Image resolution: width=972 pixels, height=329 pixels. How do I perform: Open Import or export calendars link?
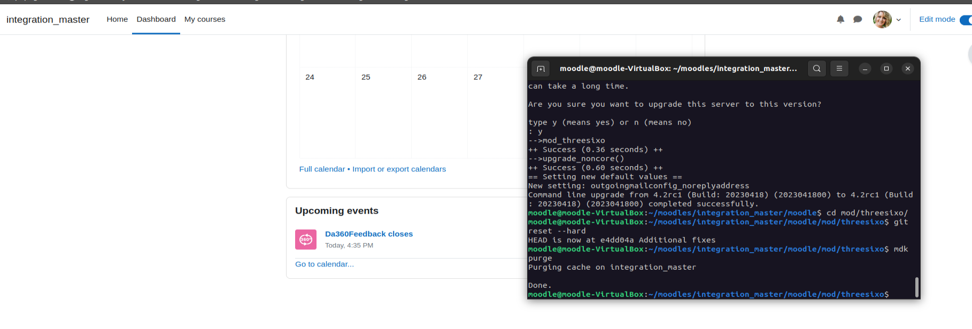pos(399,169)
